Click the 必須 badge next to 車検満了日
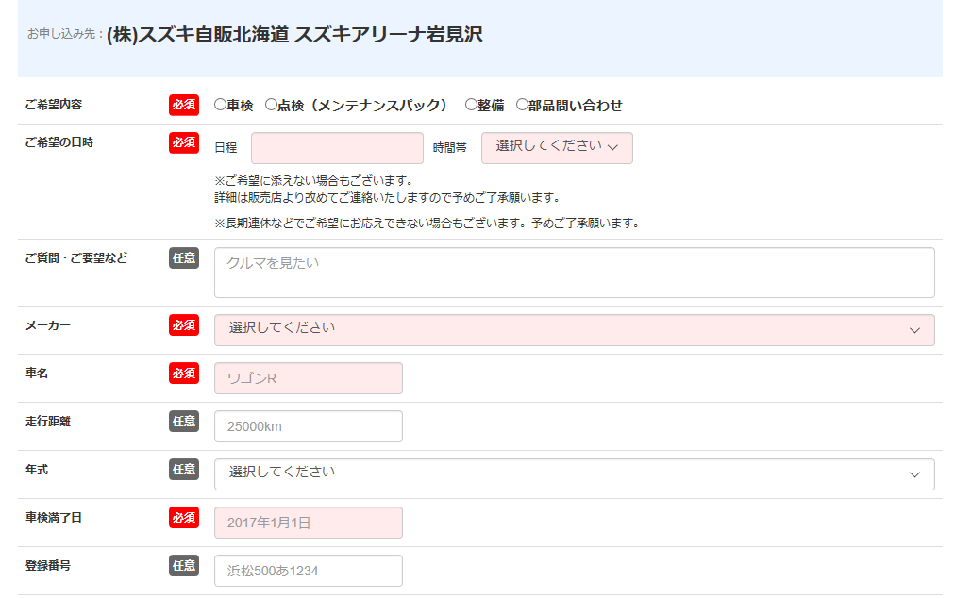Screen dimensions: 955x598 184,518
